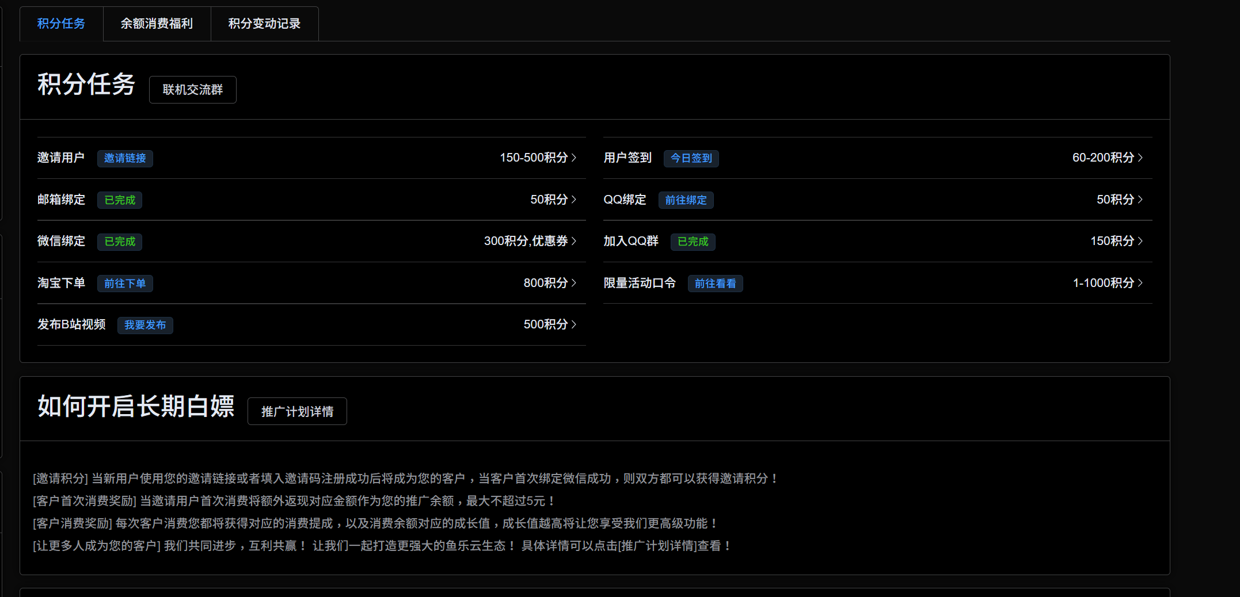Viewport: 1240px width, 597px height.
Task: Expand the 500积分 B站视频 reward chevron
Action: point(573,324)
